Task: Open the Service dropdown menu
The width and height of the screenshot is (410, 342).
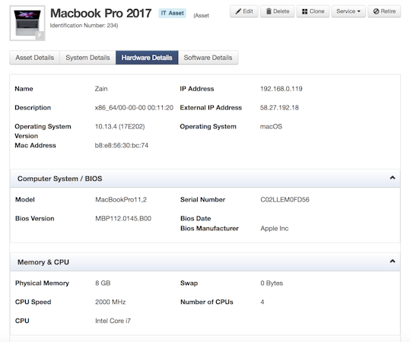Action: tap(348, 11)
